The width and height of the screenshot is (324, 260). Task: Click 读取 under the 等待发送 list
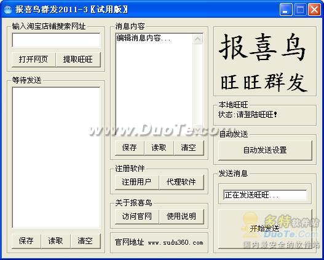(55, 241)
